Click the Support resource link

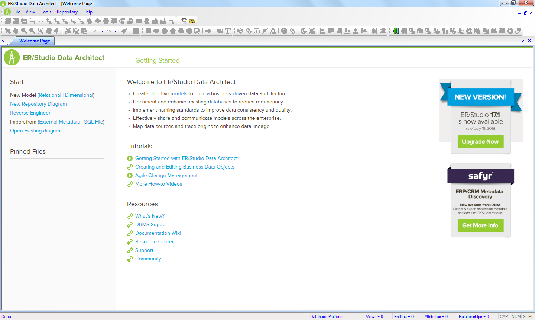tap(144, 250)
